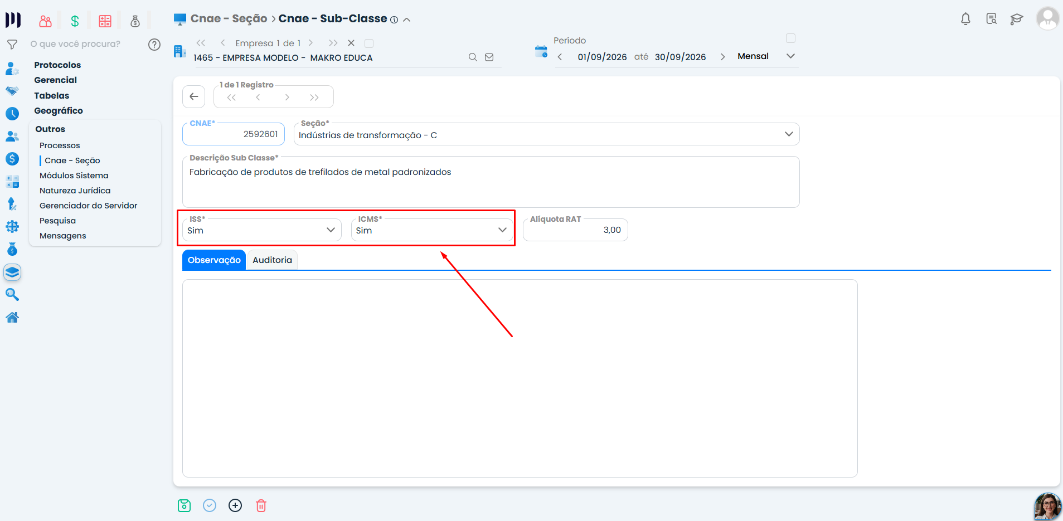Go to home house sidebar icon
Viewport: 1063px width, 521px height.
(12, 317)
